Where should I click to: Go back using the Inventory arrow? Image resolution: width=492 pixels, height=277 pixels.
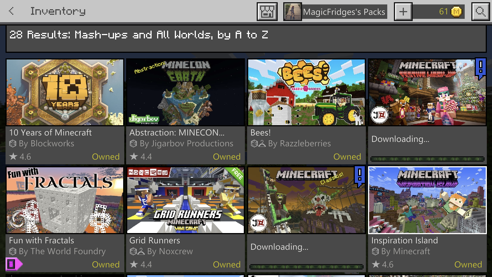point(11,11)
